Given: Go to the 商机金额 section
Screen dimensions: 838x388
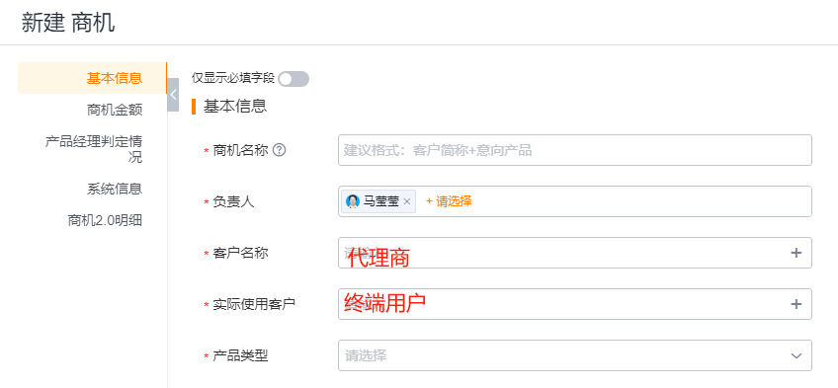Looking at the screenshot, I should point(115,110).
